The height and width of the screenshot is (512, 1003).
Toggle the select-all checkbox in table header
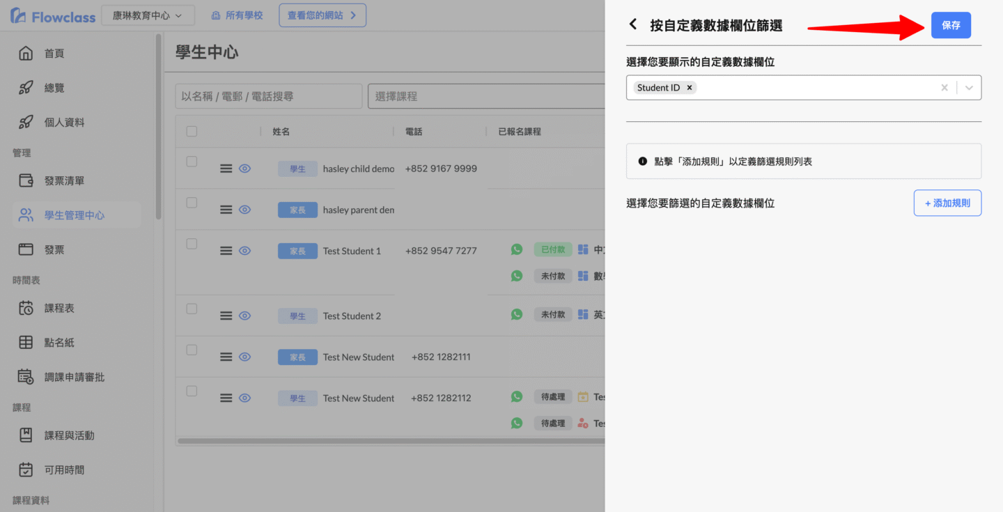192,132
